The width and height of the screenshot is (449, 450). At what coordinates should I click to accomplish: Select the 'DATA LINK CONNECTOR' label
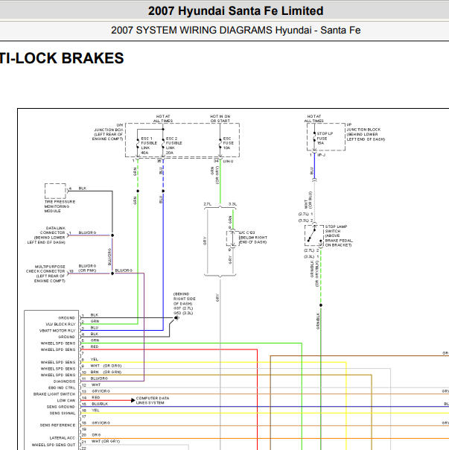(53, 230)
